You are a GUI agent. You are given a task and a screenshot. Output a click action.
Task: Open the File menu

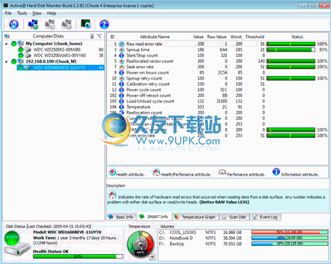coord(8,13)
